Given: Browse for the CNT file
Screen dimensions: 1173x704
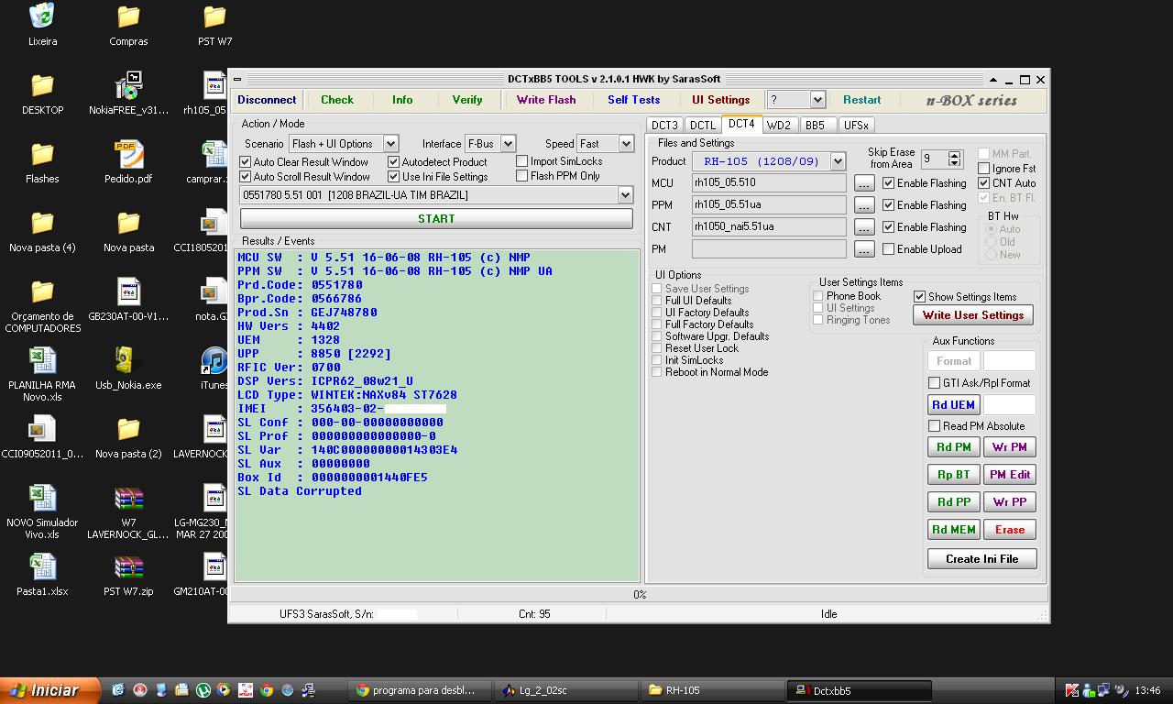Looking at the screenshot, I should (x=863, y=227).
